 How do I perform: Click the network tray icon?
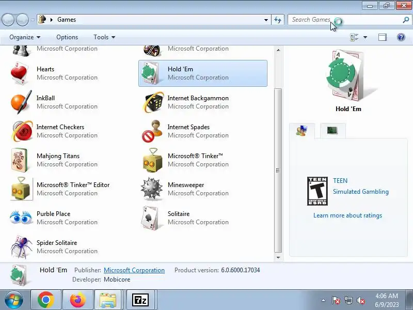coord(348,300)
